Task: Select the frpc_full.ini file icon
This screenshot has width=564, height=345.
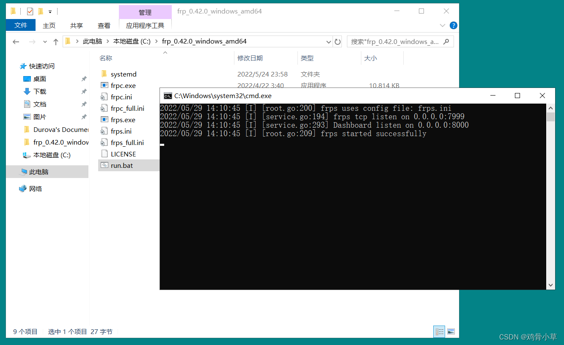Action: 104,108
